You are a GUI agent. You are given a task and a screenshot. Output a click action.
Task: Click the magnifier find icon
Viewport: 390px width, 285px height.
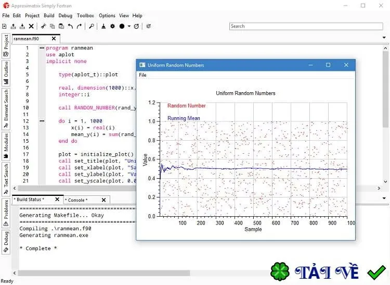click(92, 26)
